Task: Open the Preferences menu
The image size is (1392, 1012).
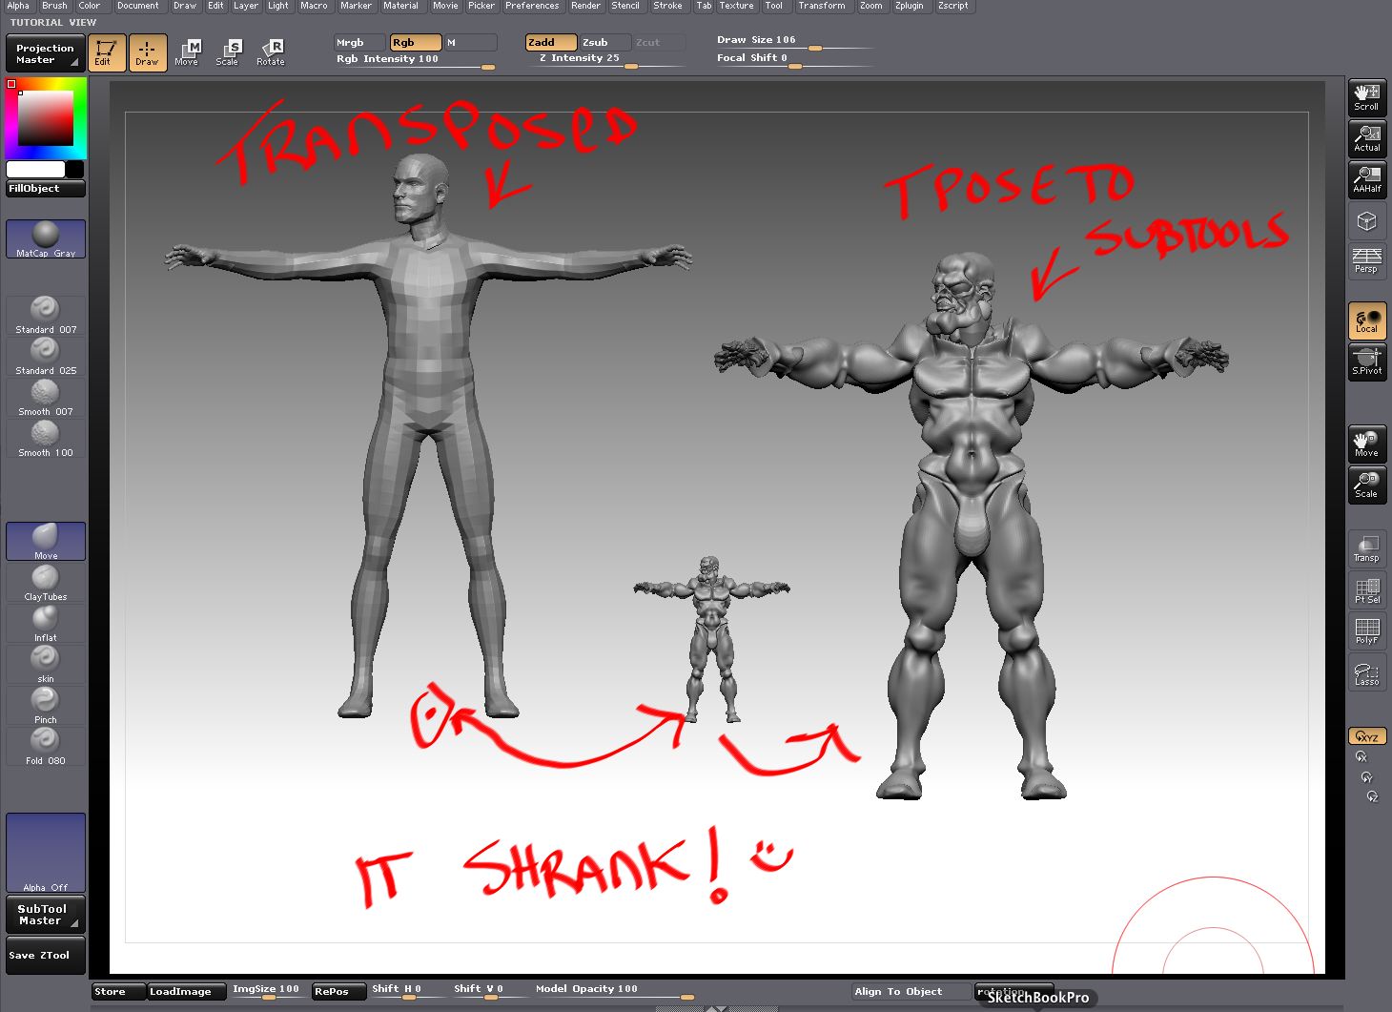Action: tap(531, 6)
